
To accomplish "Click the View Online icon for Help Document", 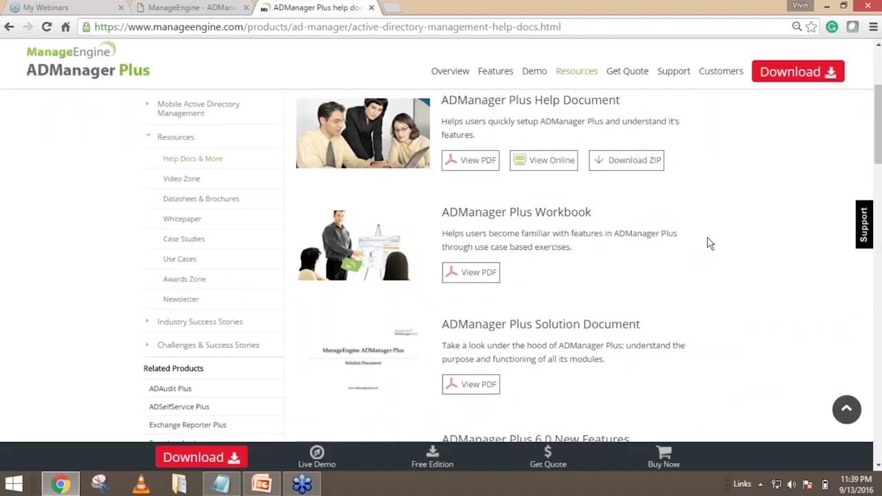I will coord(543,160).
